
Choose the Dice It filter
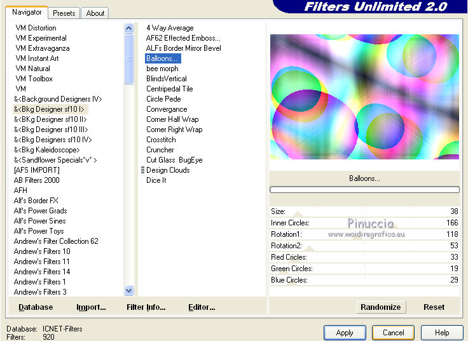coord(156,180)
